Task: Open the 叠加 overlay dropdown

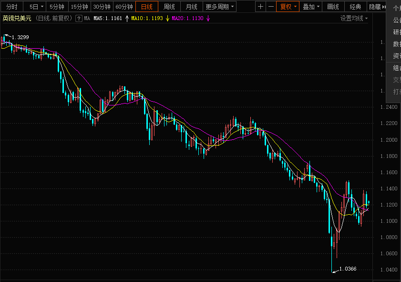Action: pyautogui.click(x=311, y=7)
